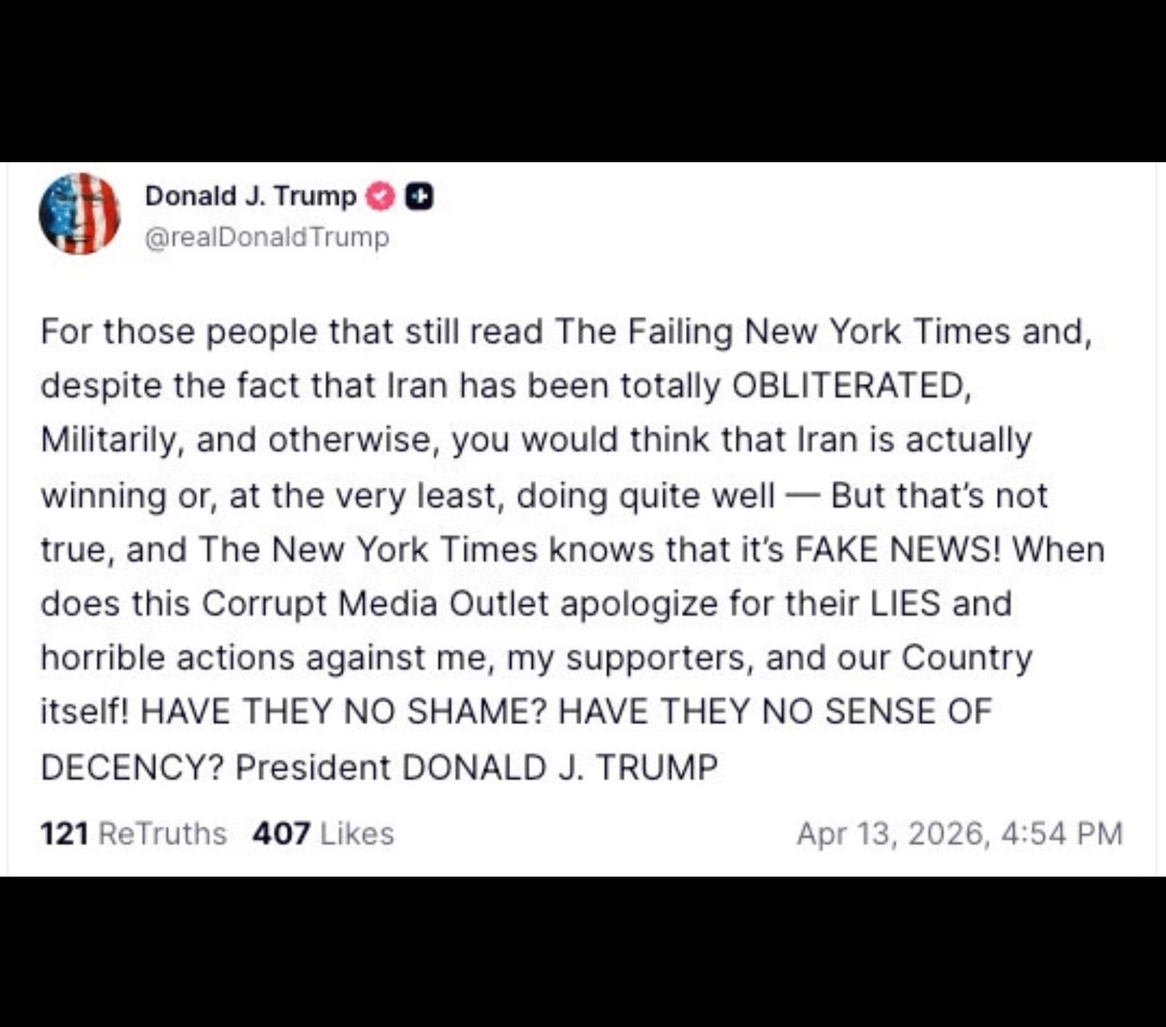The width and height of the screenshot is (1166, 1027).
Task: Click the FAKE NEWS! text in post
Action: [899, 549]
